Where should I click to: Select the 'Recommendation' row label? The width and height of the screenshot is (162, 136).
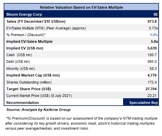[22, 103]
